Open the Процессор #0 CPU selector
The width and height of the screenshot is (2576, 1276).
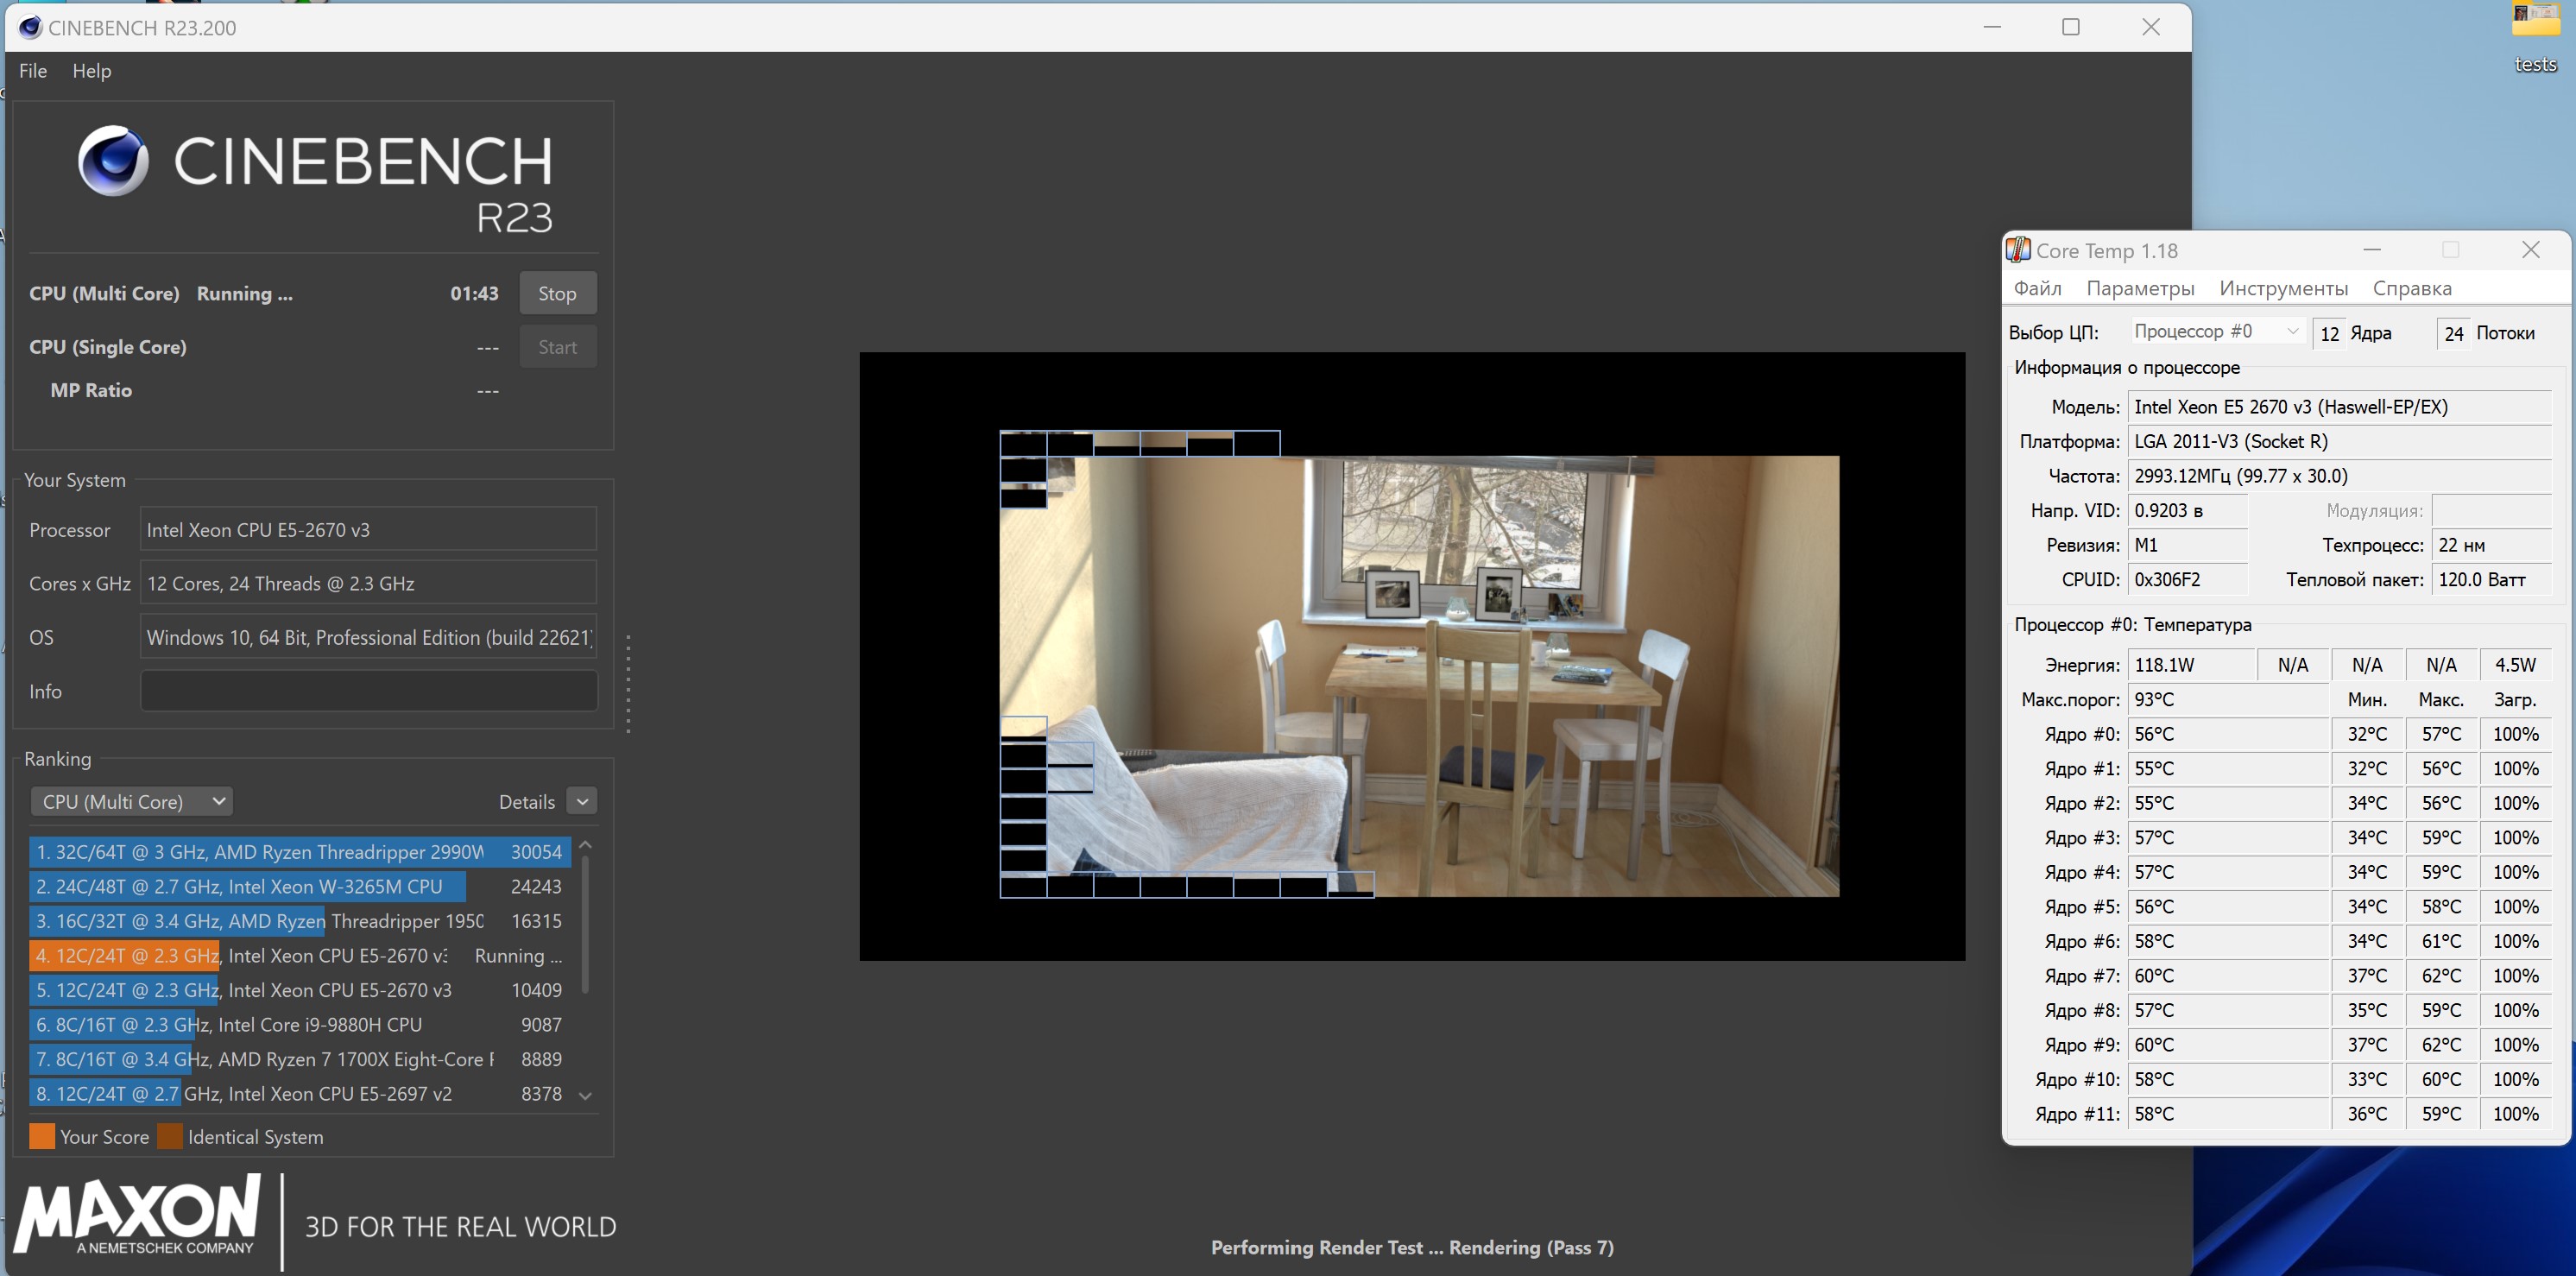2216,331
